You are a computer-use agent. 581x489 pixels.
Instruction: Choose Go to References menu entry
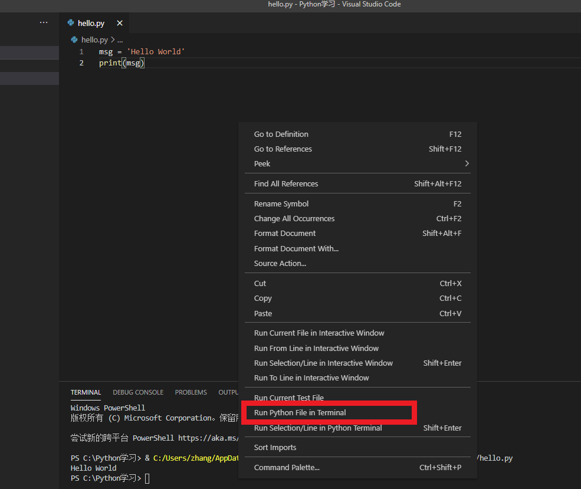tap(357, 149)
